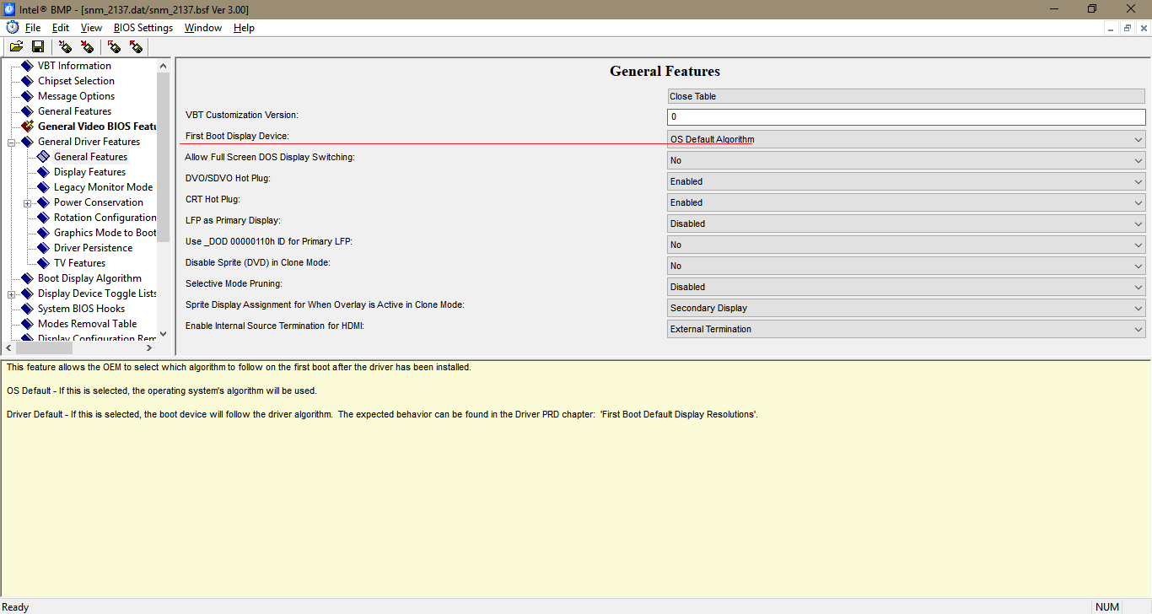Click the 'OS Default' description line in help pane

(162, 391)
